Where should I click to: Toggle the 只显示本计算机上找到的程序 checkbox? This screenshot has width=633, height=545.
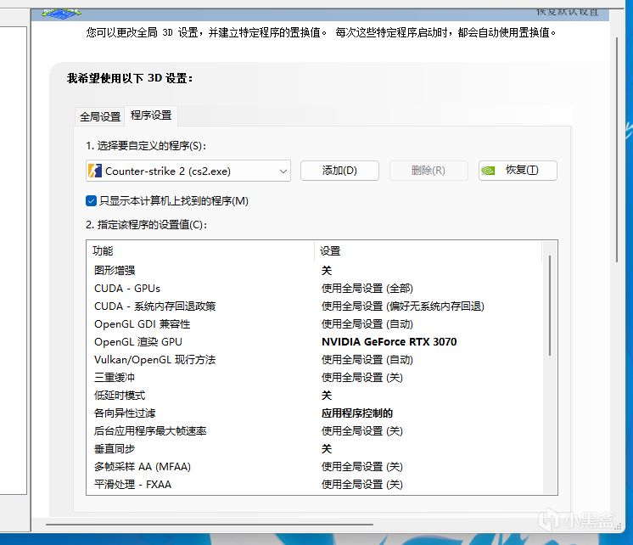coord(91,201)
